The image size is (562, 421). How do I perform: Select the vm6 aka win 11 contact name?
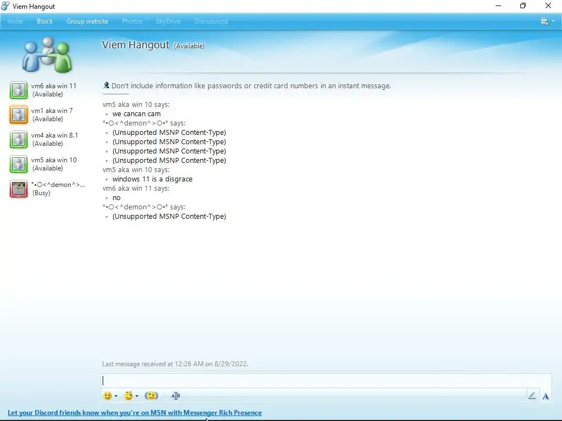pos(54,86)
